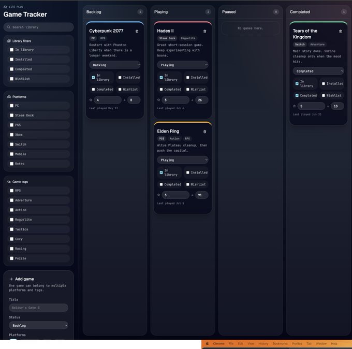Click the Search library field
The image size is (352, 349).
[x=39, y=27]
